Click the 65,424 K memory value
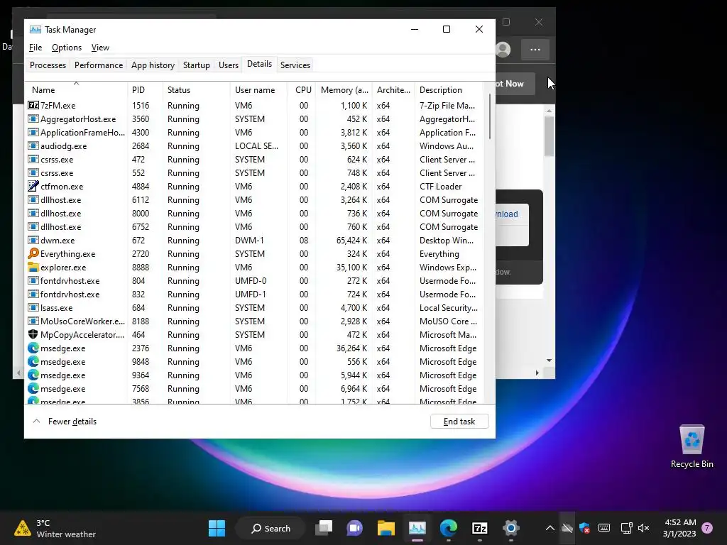The width and height of the screenshot is (727, 545). pyautogui.click(x=351, y=240)
